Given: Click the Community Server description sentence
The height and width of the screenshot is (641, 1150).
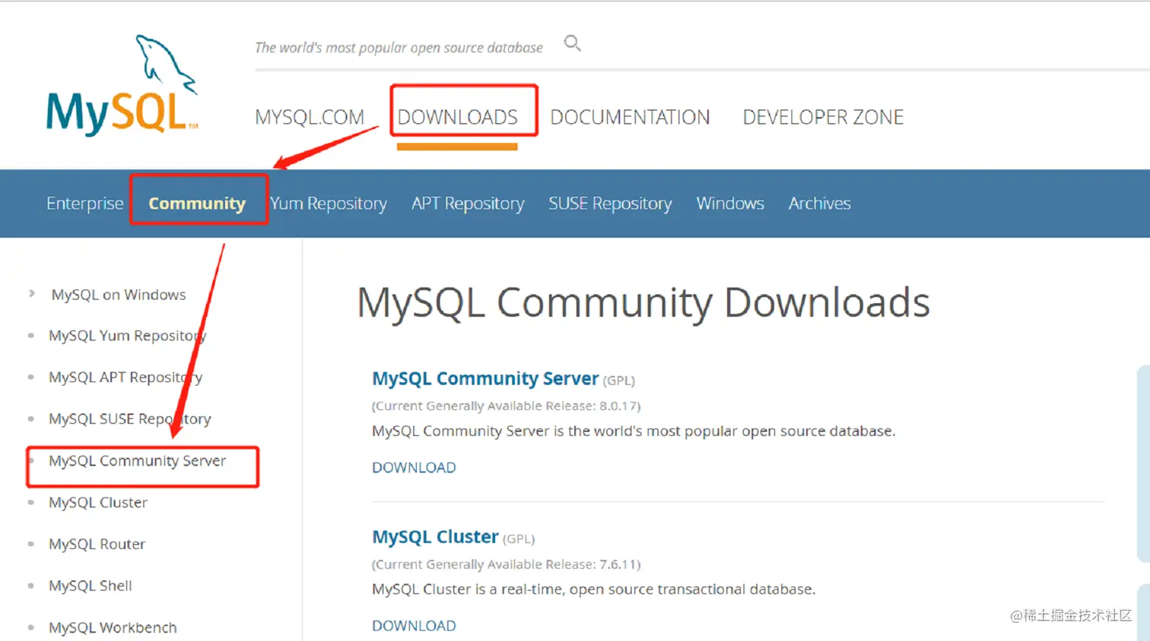Looking at the screenshot, I should [634, 431].
